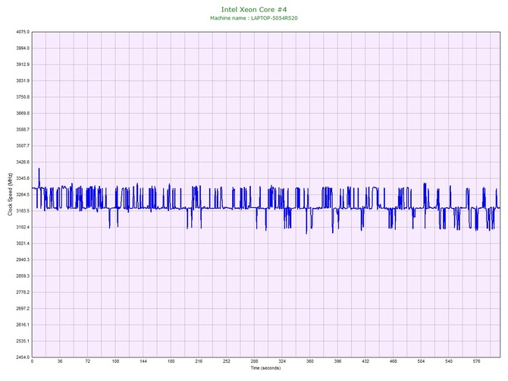This screenshot has height=381, width=508.
Task: Click the y-axis value 4075.0
Action: point(23,32)
